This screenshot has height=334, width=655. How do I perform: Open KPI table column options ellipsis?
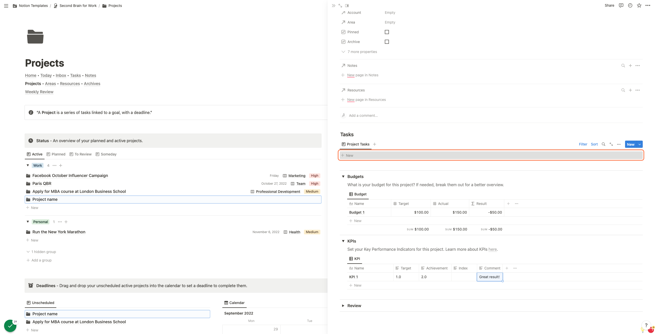tap(515, 268)
